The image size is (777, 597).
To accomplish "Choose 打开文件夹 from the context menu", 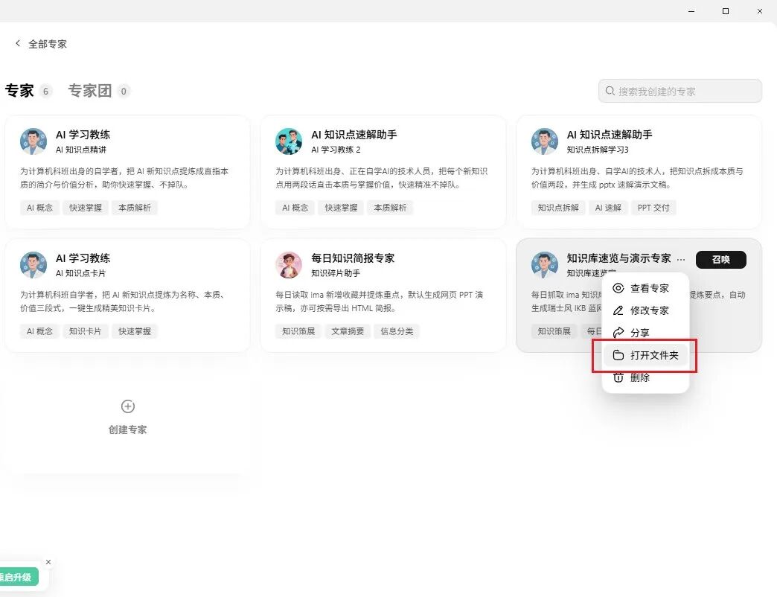I will click(645, 355).
